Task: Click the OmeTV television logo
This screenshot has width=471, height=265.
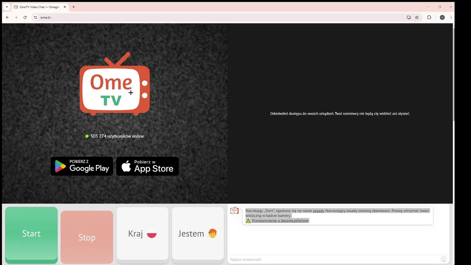Action: 115,84
